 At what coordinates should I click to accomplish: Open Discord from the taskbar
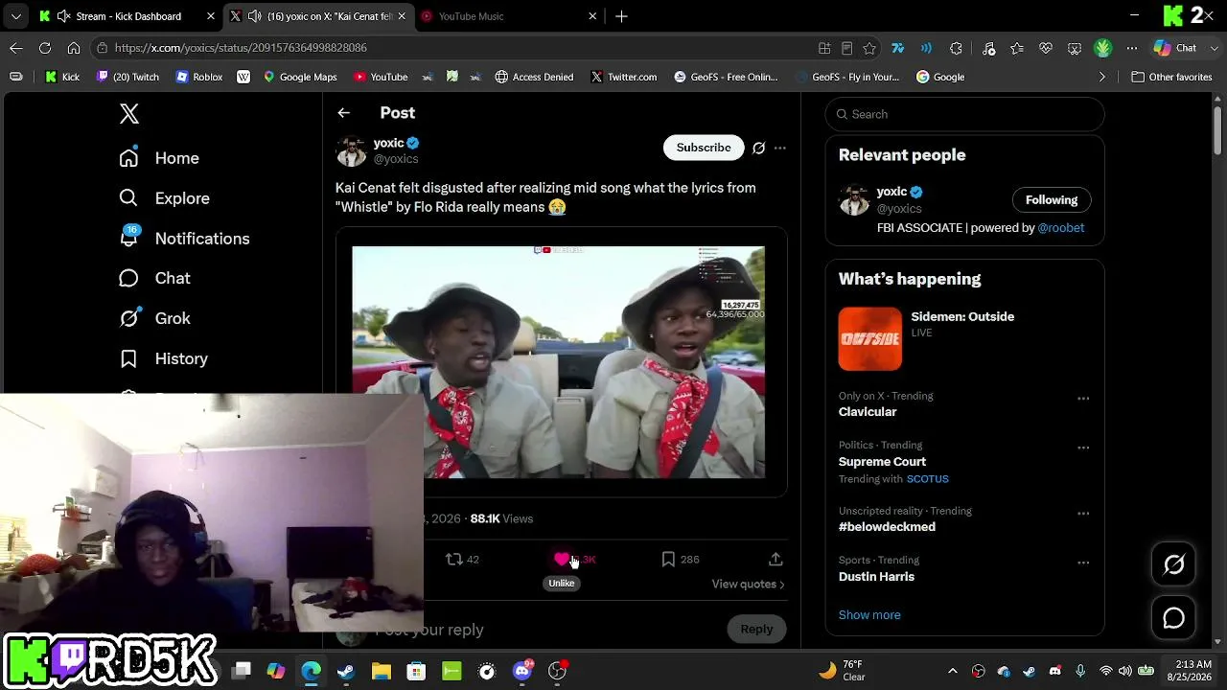tap(522, 671)
